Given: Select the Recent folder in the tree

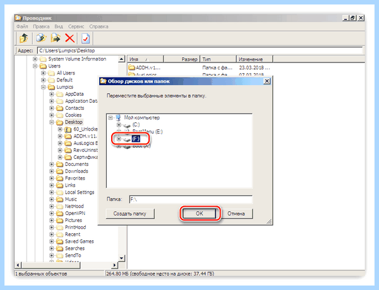Looking at the screenshot, I should click(x=73, y=235).
